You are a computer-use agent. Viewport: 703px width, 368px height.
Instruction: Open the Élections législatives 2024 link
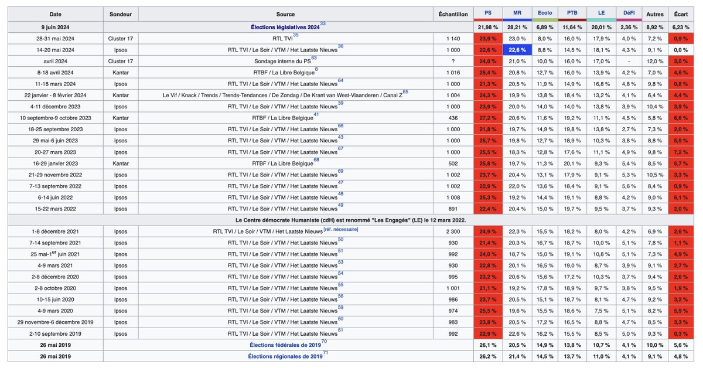284,27
